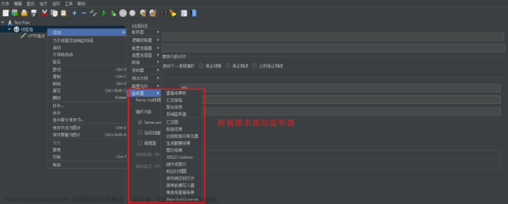
Task: Choose 剪切 Ctrl-X in context menu
Action: pyautogui.click(x=87, y=69)
